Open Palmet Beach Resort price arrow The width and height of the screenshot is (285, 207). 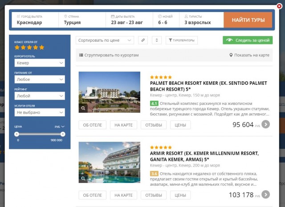tap(265, 124)
